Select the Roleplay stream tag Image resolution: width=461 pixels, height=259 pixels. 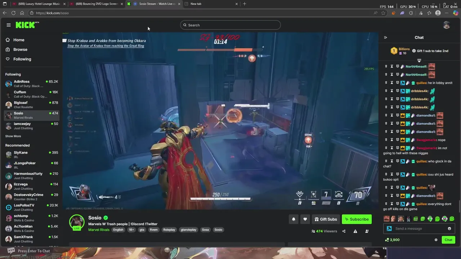pos(169,230)
